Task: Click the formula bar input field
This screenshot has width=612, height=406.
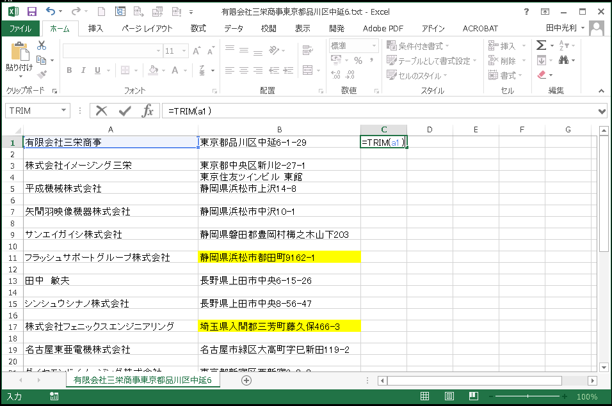Action: 380,111
